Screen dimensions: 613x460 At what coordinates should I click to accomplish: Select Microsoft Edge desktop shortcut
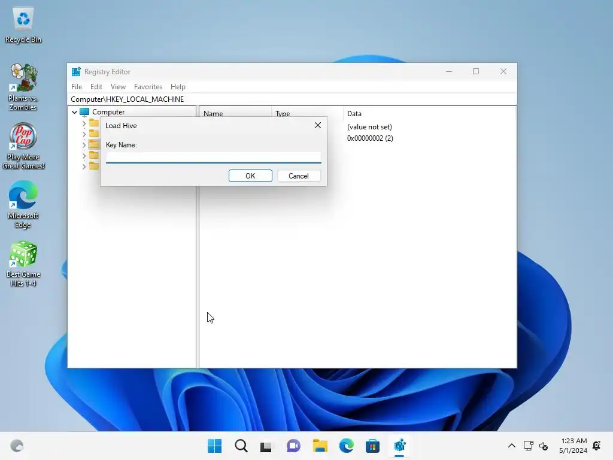[x=23, y=204]
